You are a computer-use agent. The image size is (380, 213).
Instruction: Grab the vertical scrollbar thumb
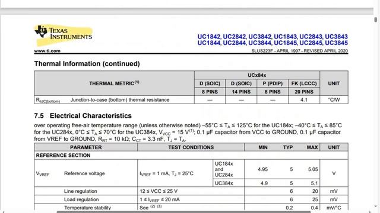(x=376, y=20)
